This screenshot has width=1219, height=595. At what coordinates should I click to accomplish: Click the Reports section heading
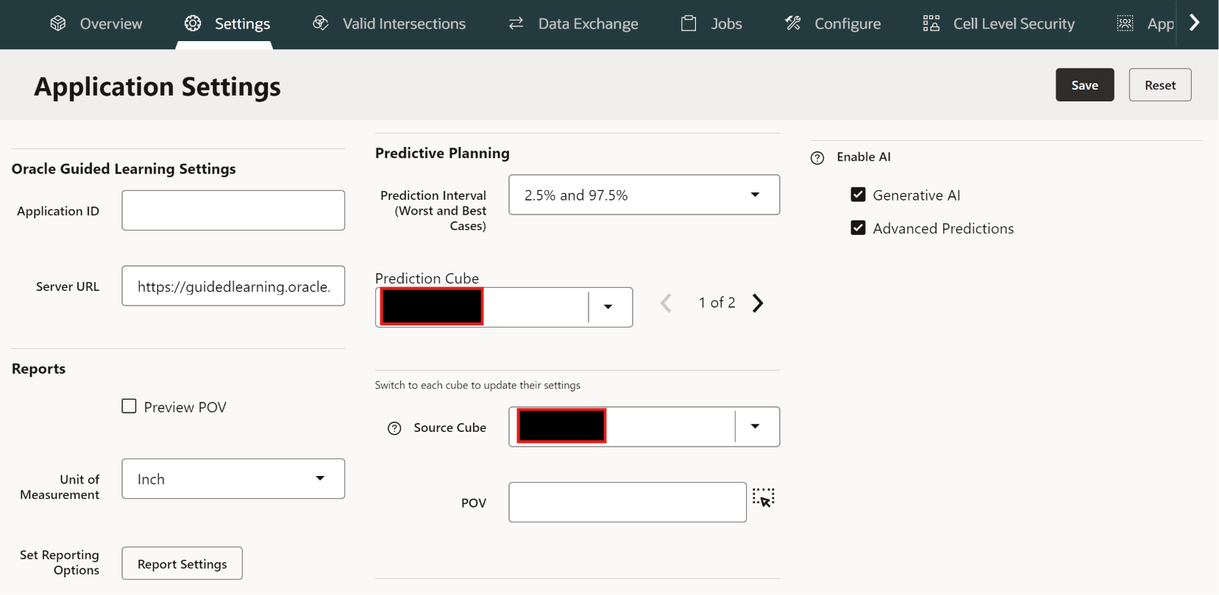point(38,369)
